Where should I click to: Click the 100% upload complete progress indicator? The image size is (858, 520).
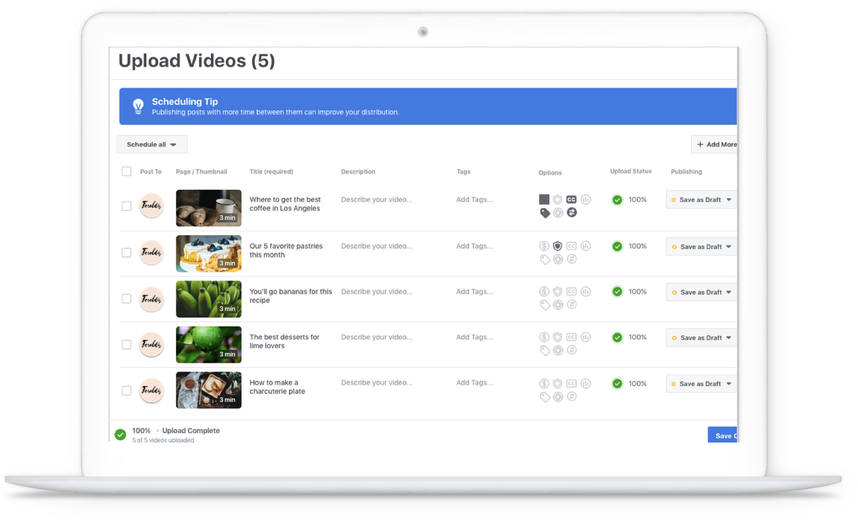[x=122, y=433]
